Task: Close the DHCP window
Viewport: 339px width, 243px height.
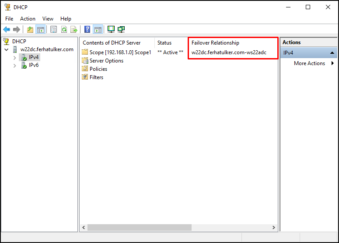Action: point(328,7)
